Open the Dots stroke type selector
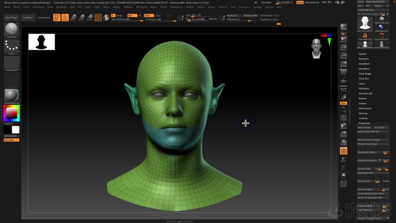The width and height of the screenshot is (396, 223). tap(11, 47)
